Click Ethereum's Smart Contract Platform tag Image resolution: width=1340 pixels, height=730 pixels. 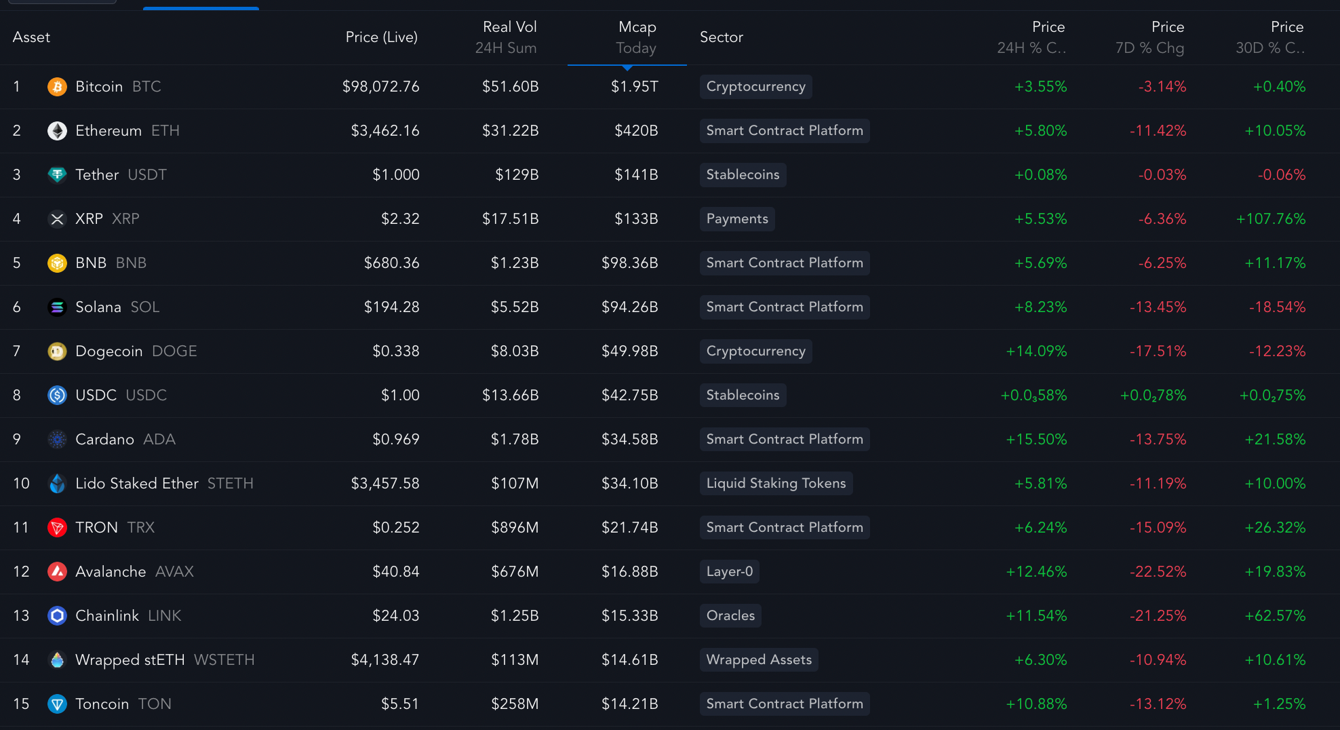point(785,131)
